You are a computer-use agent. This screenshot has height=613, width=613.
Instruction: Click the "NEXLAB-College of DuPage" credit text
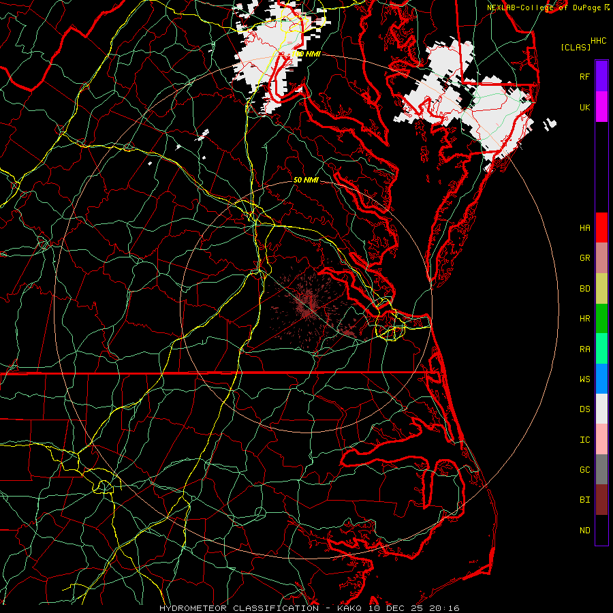pyautogui.click(x=545, y=7)
